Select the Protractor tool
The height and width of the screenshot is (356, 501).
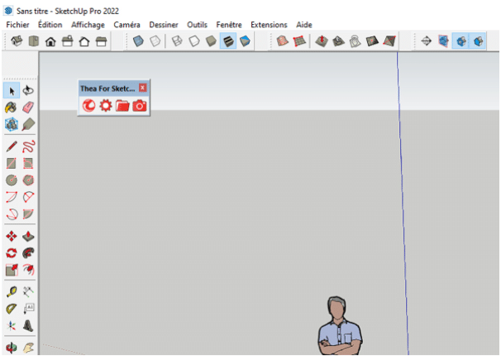[12, 309]
